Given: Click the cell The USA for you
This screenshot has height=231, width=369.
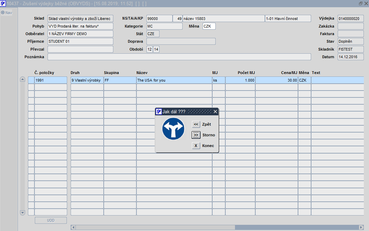Looking at the screenshot, I should point(174,80).
